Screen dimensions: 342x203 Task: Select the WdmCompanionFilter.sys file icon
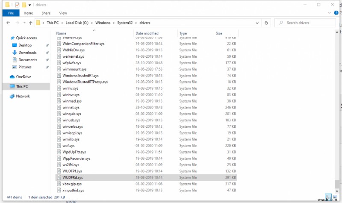(59, 44)
